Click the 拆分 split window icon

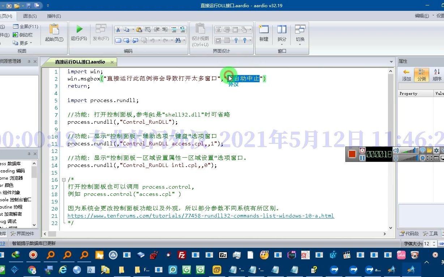pos(282,32)
